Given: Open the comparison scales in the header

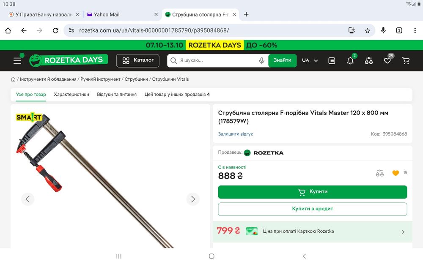Looking at the screenshot, I should tap(369, 61).
